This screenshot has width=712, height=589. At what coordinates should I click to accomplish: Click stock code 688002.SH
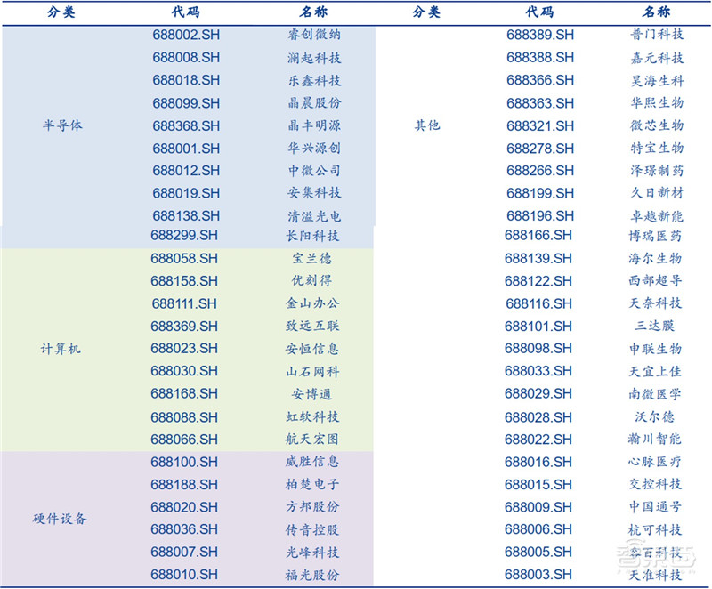coord(186,35)
